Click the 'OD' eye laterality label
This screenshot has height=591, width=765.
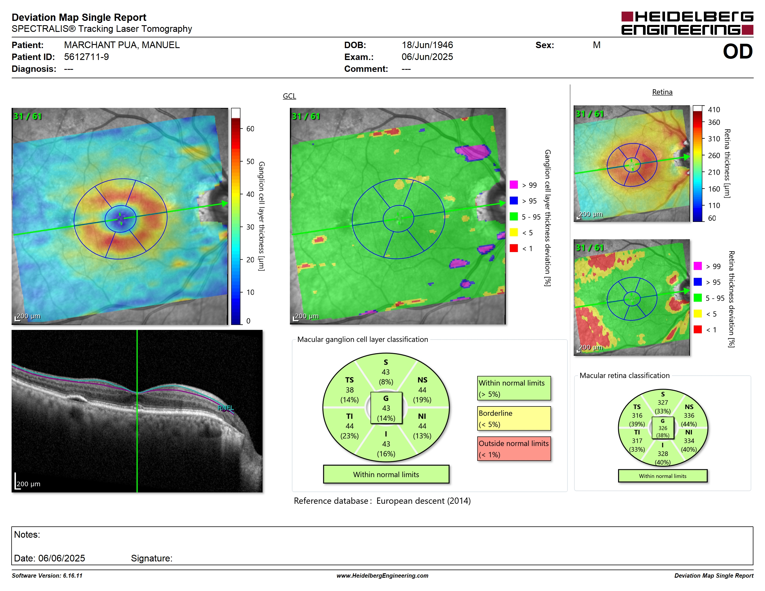click(x=738, y=52)
